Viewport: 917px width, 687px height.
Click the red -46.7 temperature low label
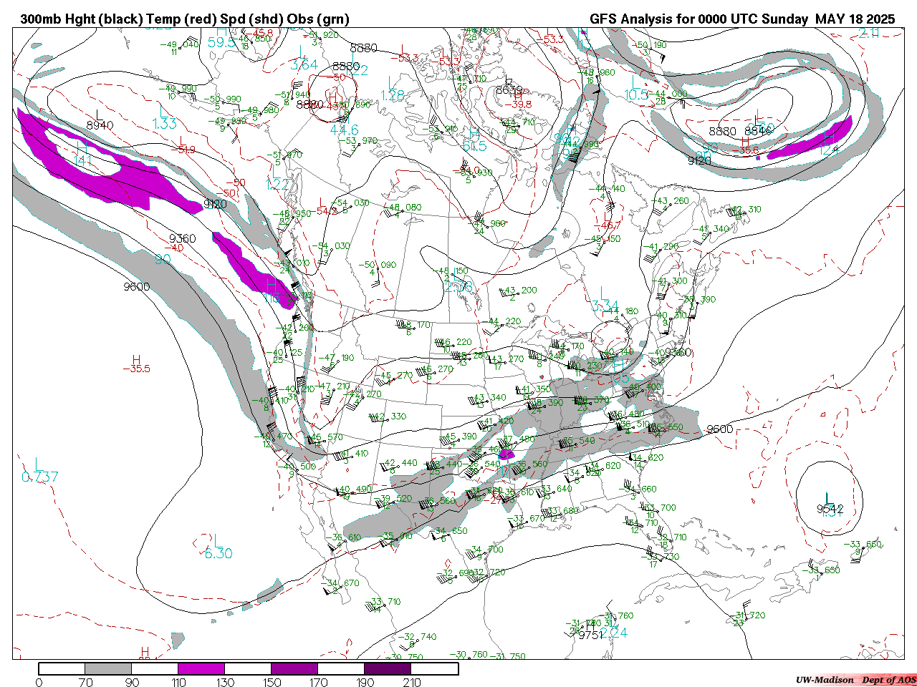pos(608,225)
